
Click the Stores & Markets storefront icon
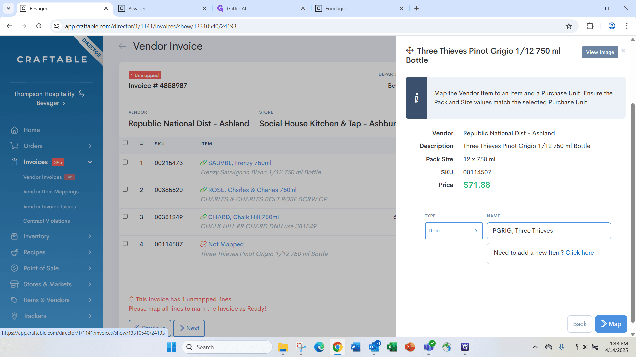pyautogui.click(x=14, y=284)
